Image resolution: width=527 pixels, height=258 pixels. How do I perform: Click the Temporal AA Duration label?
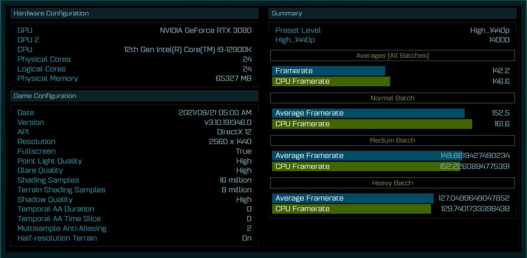click(x=56, y=209)
